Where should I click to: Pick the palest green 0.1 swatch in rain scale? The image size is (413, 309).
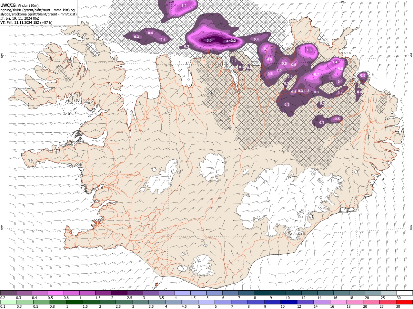tap(8, 302)
